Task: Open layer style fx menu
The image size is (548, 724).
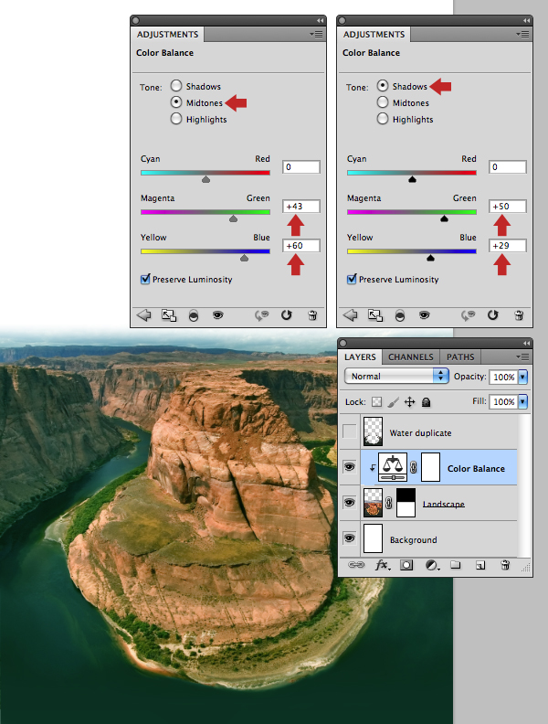Action: coord(383,565)
